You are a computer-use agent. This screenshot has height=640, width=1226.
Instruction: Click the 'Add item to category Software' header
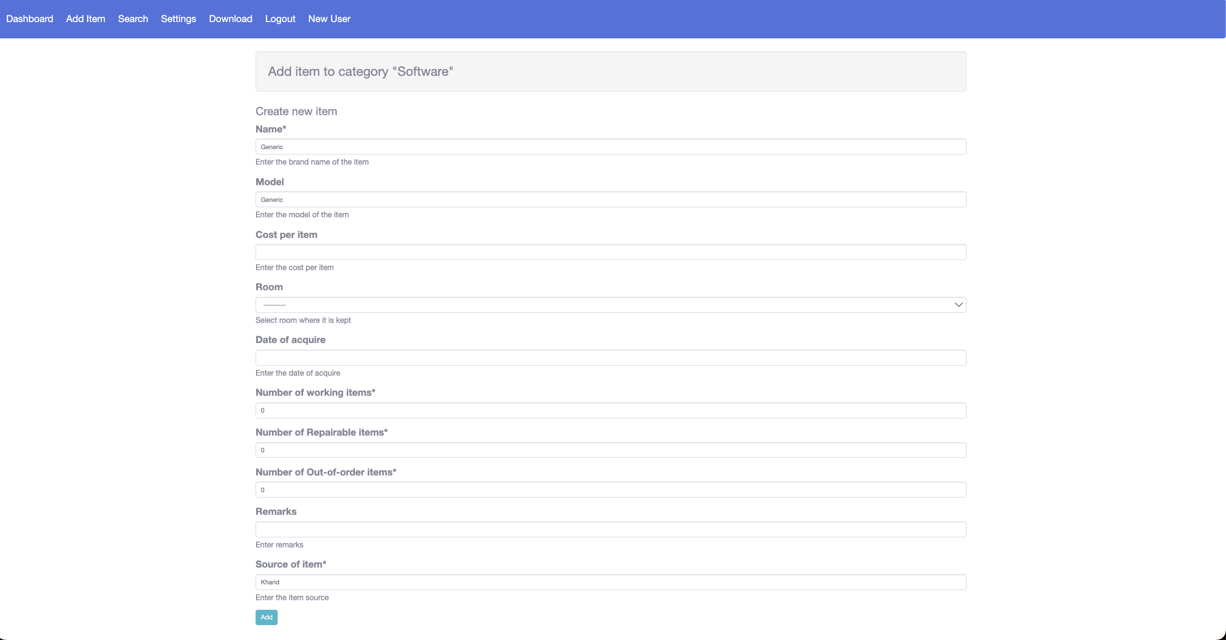coord(359,71)
